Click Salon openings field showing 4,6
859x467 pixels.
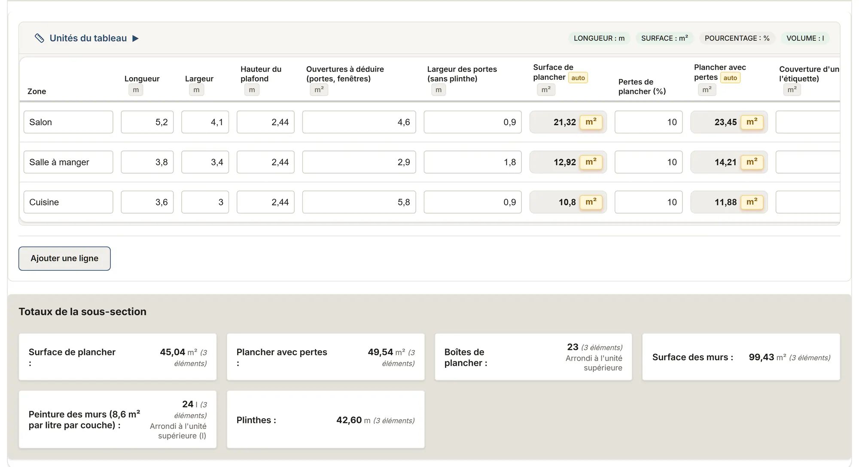[359, 122]
